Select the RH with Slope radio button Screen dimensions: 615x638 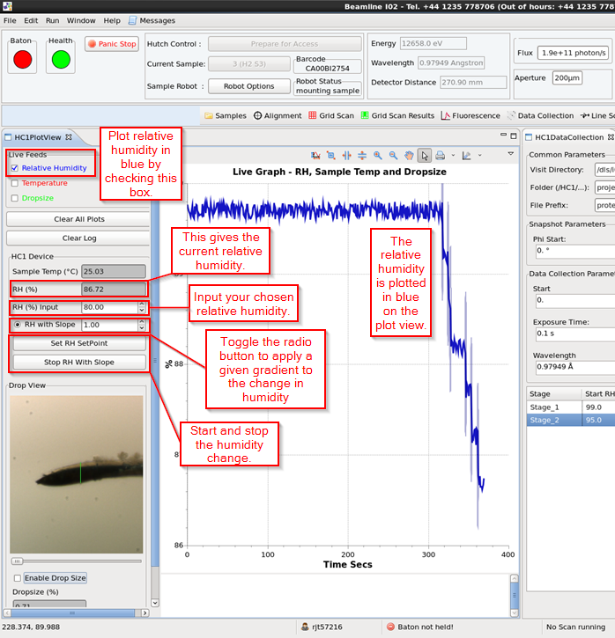[17, 325]
